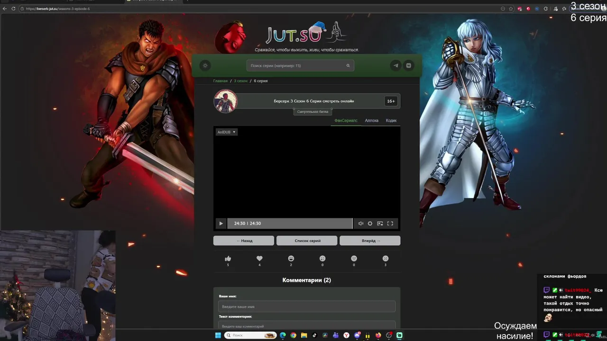Bookmark the page with the star icon
Image resolution: width=607 pixels, height=341 pixels.
coord(511,9)
